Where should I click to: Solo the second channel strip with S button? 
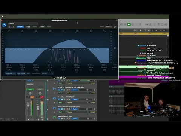click(42, 119)
